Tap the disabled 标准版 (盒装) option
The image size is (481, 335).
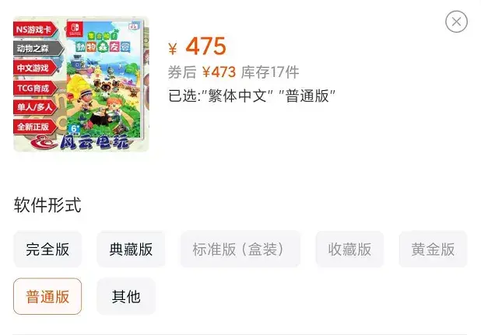240,249
